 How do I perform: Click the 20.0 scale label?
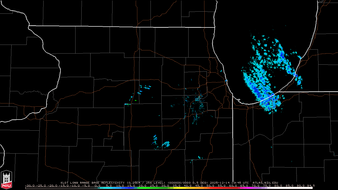pyautogui.click(x=143, y=186)
